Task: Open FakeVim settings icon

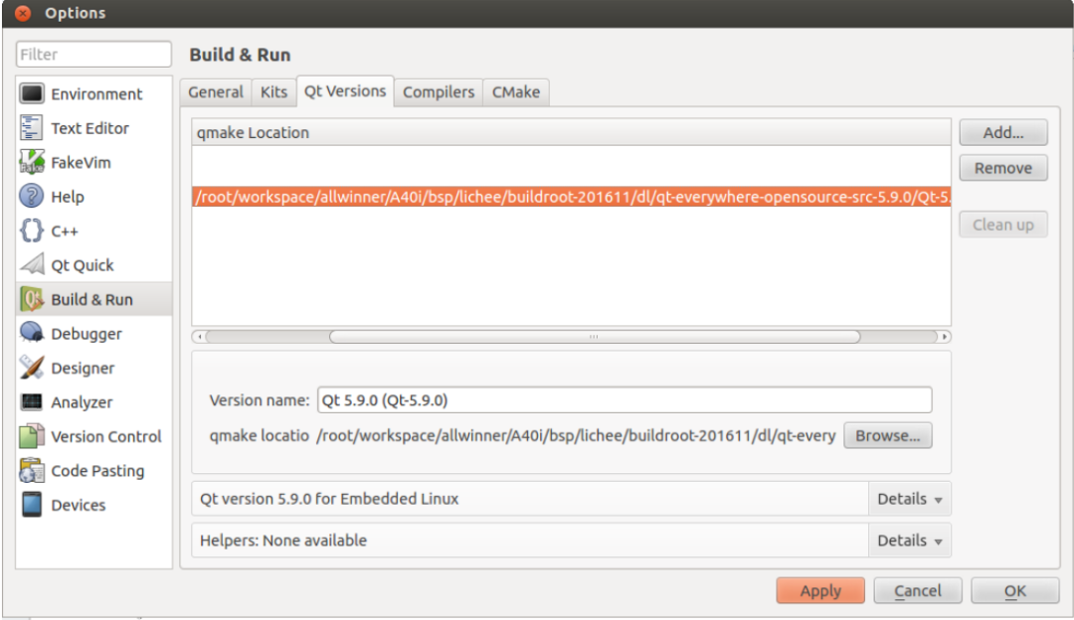Action: pos(32,162)
